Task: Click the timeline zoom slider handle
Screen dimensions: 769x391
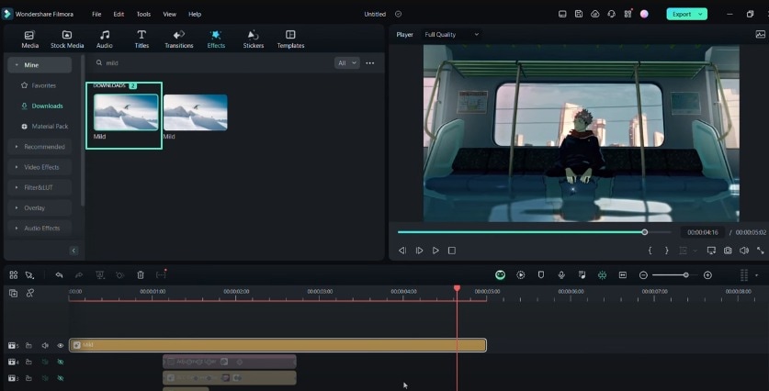Action: pos(685,274)
